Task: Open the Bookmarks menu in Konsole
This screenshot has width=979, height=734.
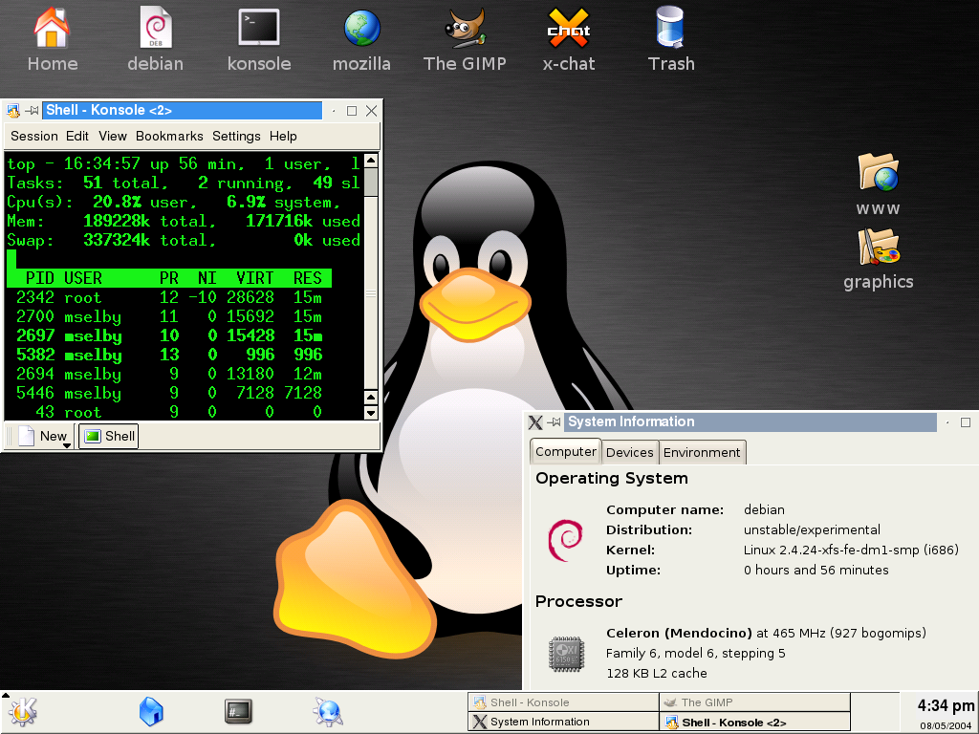Action: (169, 136)
